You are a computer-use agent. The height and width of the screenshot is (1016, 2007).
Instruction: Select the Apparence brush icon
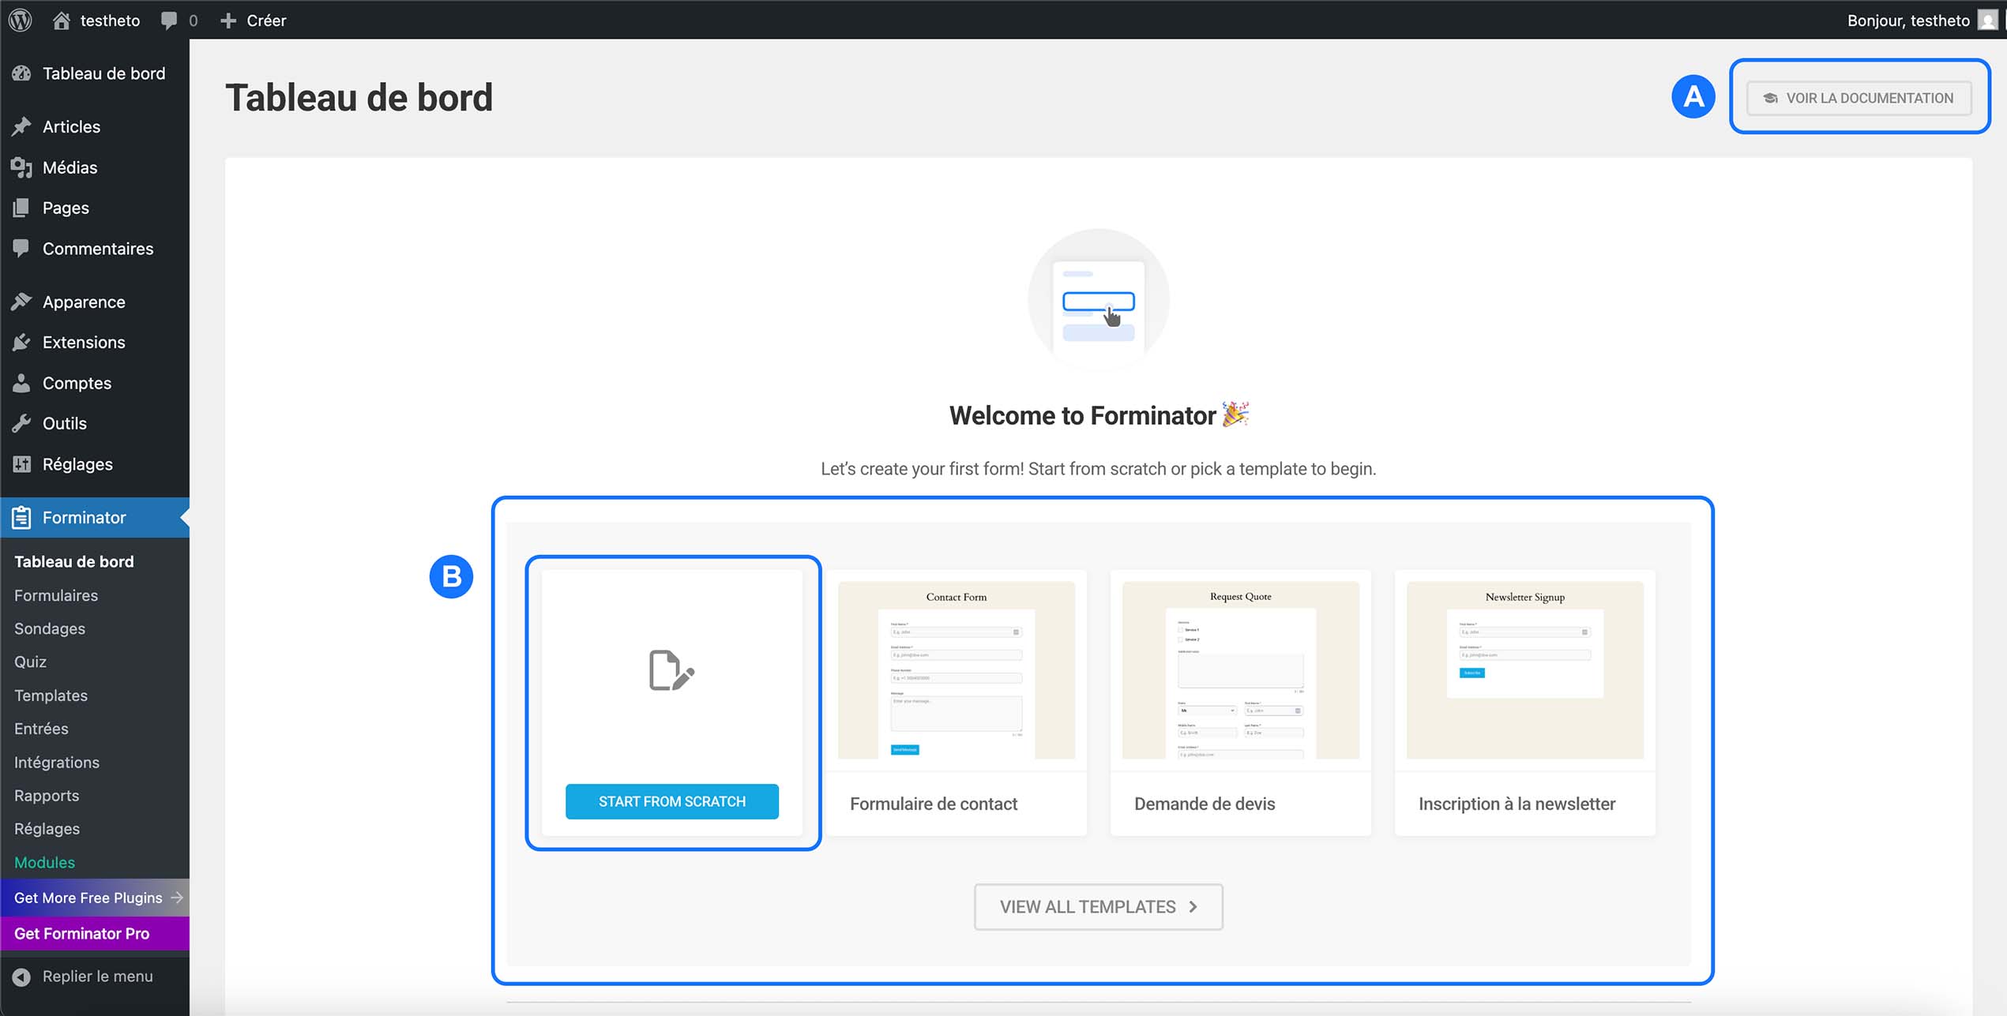click(21, 301)
